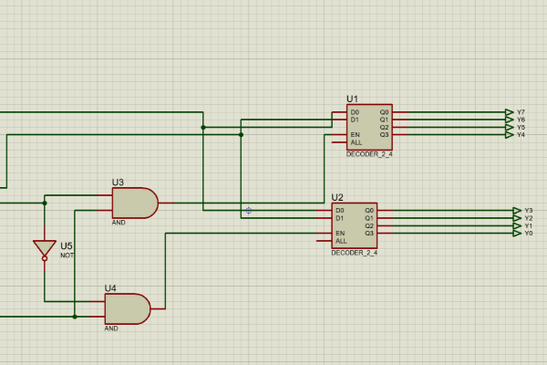Click the Y3 output terminal arrow
Image resolution: width=547 pixels, height=365 pixels.
[x=517, y=211]
